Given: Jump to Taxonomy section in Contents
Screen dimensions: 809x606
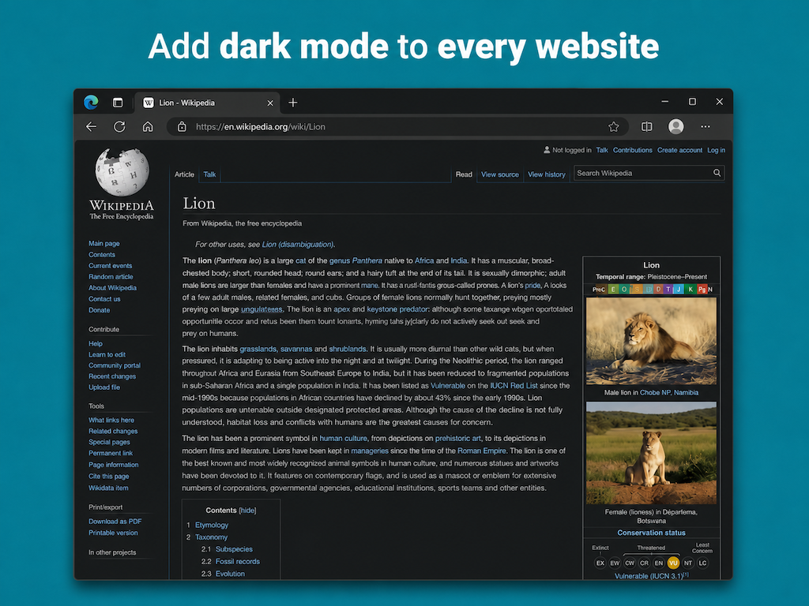Looking at the screenshot, I should [x=211, y=537].
